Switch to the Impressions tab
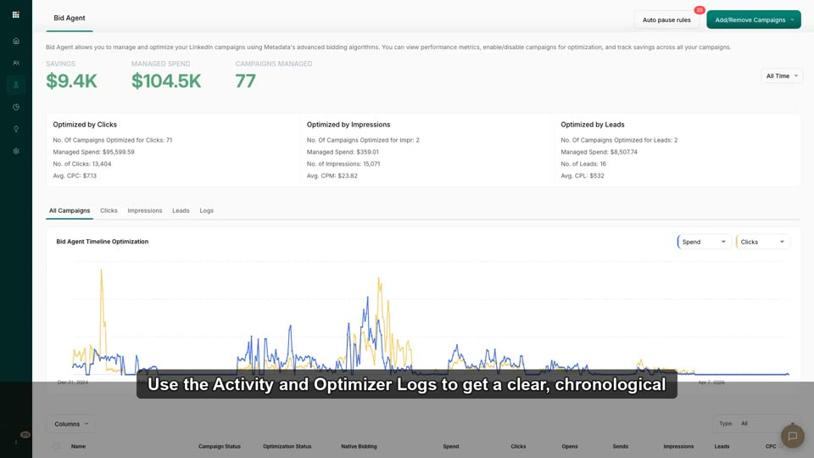 tap(145, 211)
